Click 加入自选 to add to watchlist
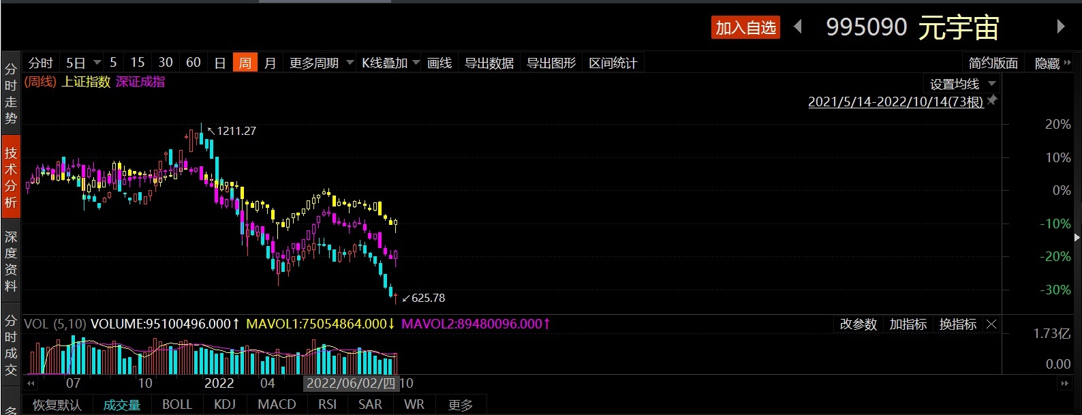Image resolution: width=1082 pixels, height=415 pixels. pyautogui.click(x=745, y=27)
